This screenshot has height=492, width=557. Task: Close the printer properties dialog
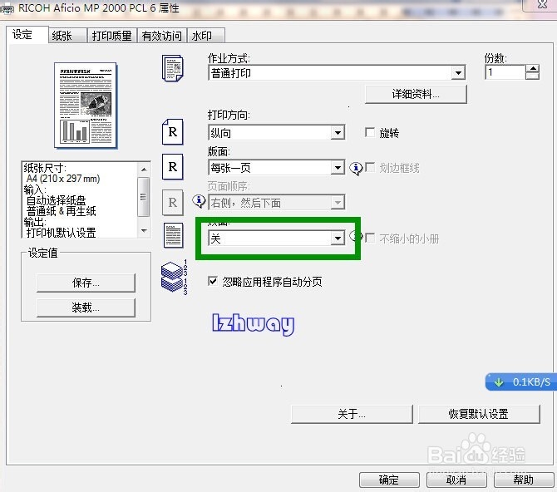click(x=542, y=5)
